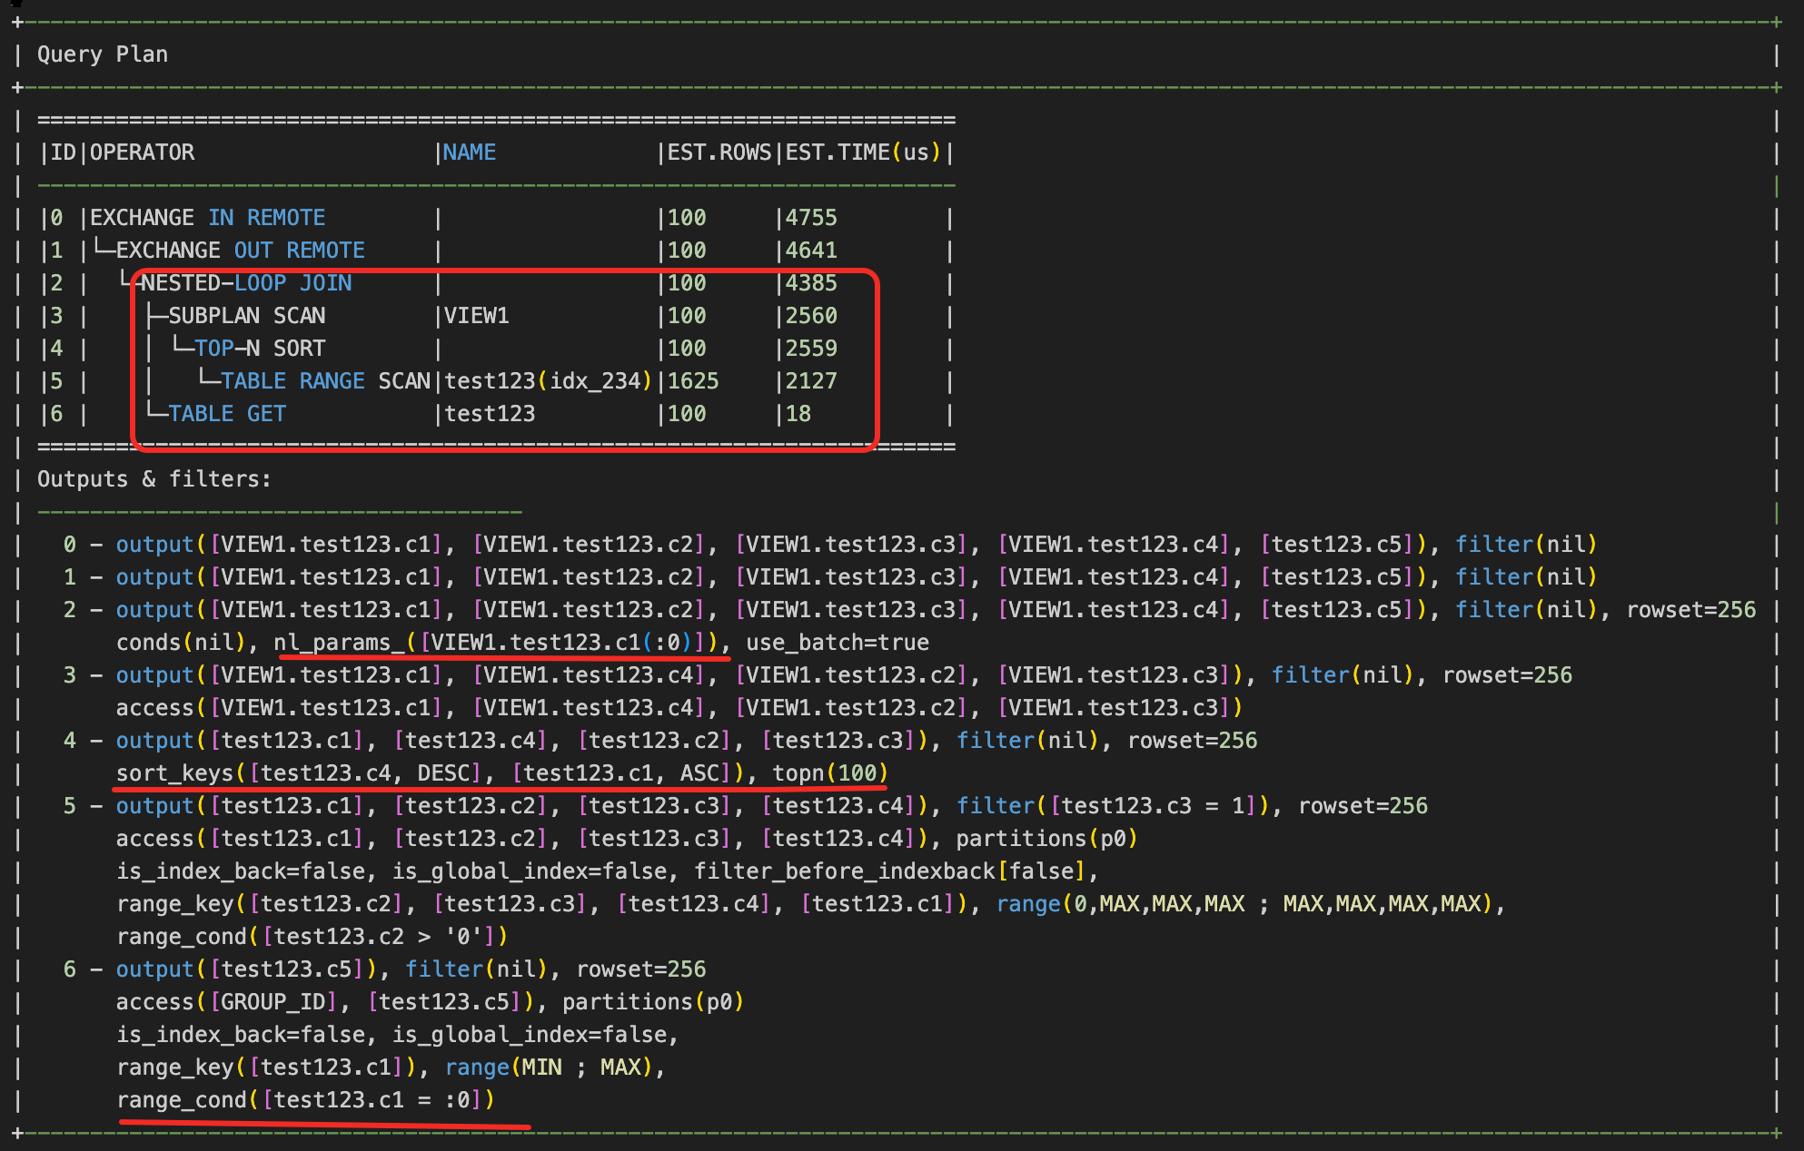Click the sort_keys text in operator 4
Viewport: 1804px width, 1151px height.
pos(175,773)
